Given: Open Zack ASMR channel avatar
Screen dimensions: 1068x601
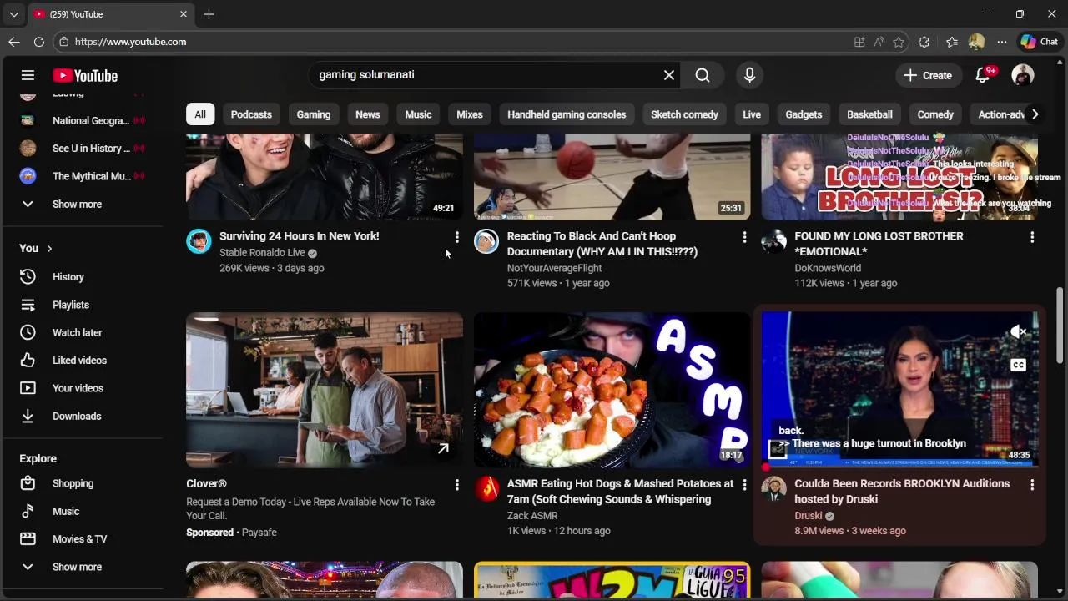Looking at the screenshot, I should point(486,489).
